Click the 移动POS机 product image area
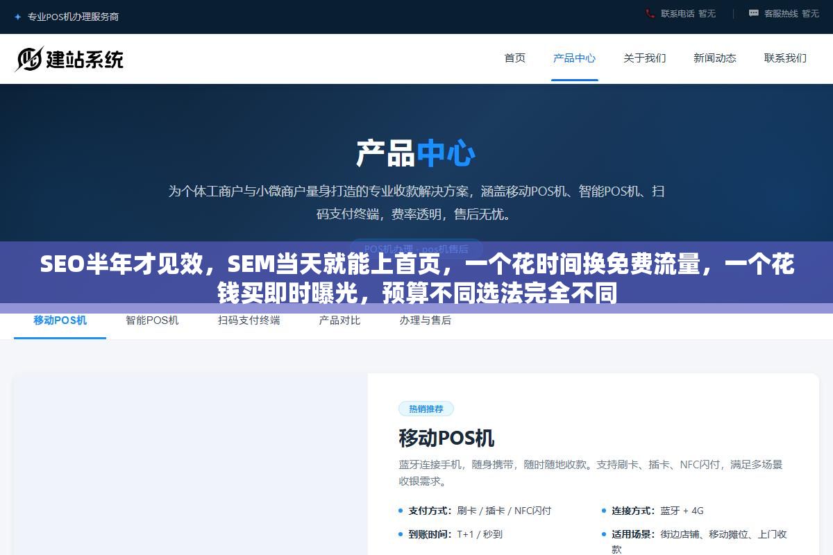The height and width of the screenshot is (555, 833). (x=191, y=464)
